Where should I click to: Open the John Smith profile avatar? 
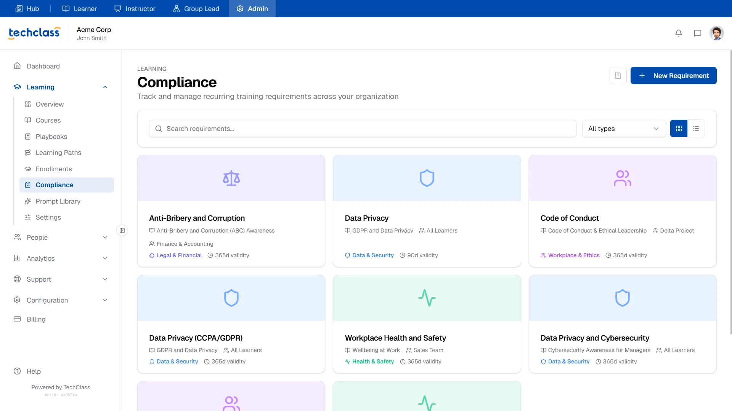tap(717, 33)
